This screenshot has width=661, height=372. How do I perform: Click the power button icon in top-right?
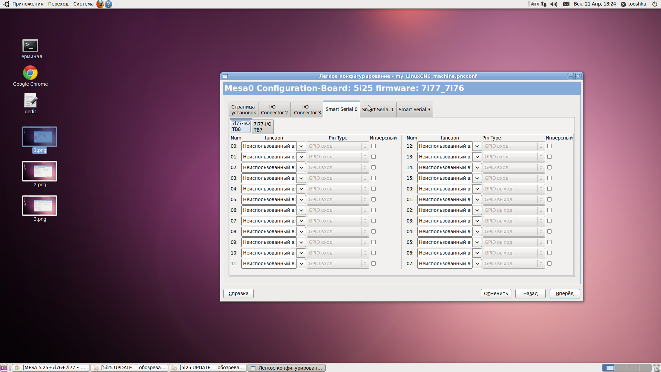655,4
